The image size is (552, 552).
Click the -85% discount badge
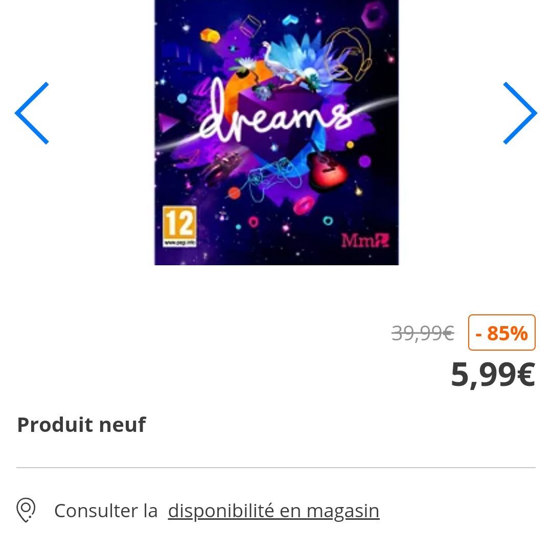[502, 333]
